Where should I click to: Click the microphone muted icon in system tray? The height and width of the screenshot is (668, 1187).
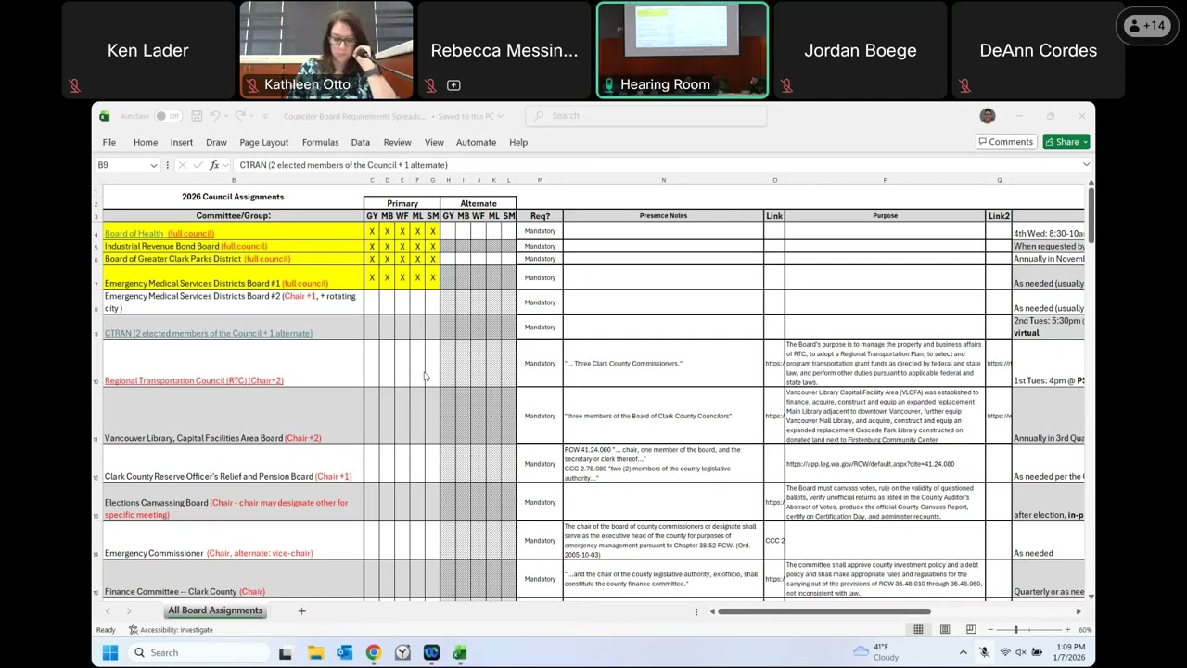(x=984, y=652)
